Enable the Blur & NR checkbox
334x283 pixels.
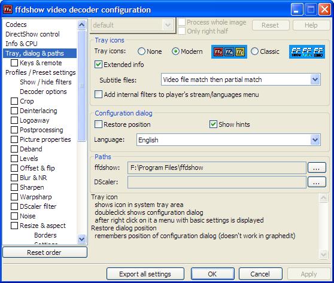14,178
